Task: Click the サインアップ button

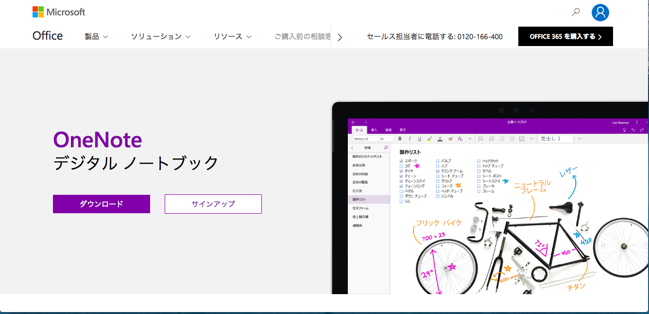Action: 213,204
